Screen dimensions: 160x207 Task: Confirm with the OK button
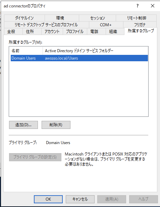point(48,199)
